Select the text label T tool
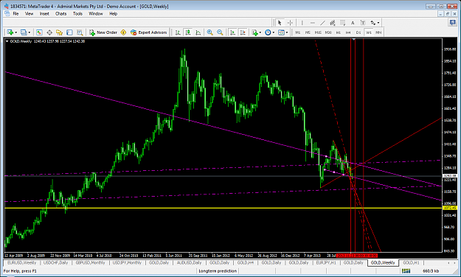Screen dimensions: 461x277 pos(363,23)
